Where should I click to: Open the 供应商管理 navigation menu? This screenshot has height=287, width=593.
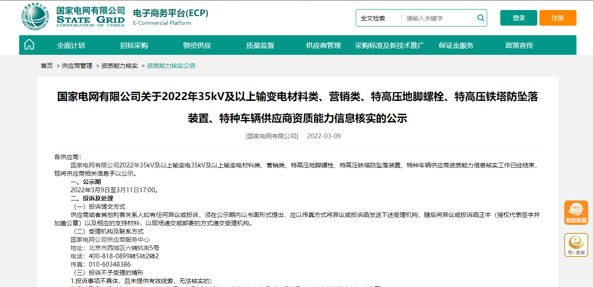[x=323, y=45]
